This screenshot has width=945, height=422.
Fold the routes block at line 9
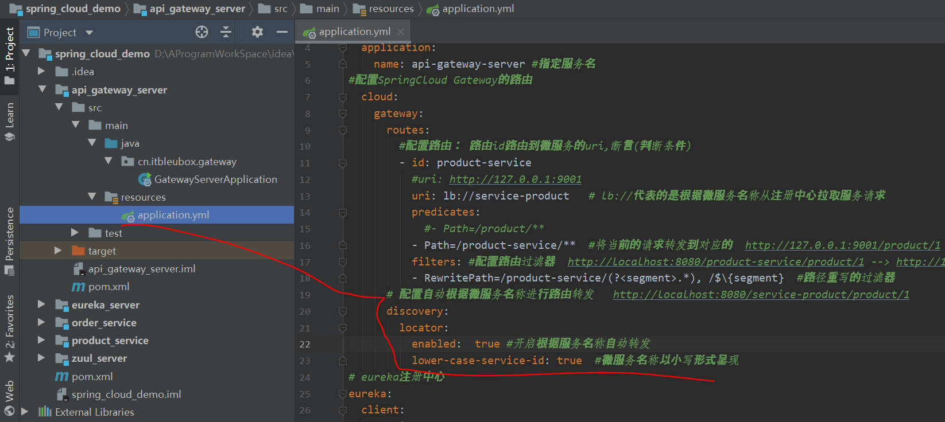click(x=343, y=130)
